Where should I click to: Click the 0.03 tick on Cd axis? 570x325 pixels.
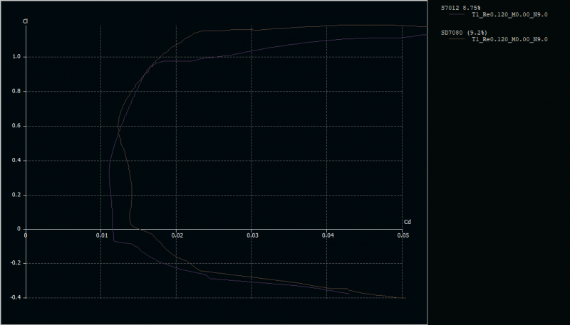click(x=252, y=235)
